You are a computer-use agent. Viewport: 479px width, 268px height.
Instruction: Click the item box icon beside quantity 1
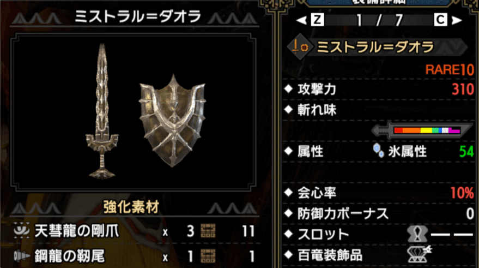(208, 256)
